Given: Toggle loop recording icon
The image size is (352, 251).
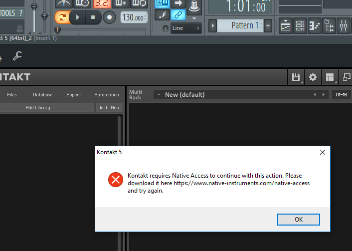Looking at the screenshot, I should (139, 3).
